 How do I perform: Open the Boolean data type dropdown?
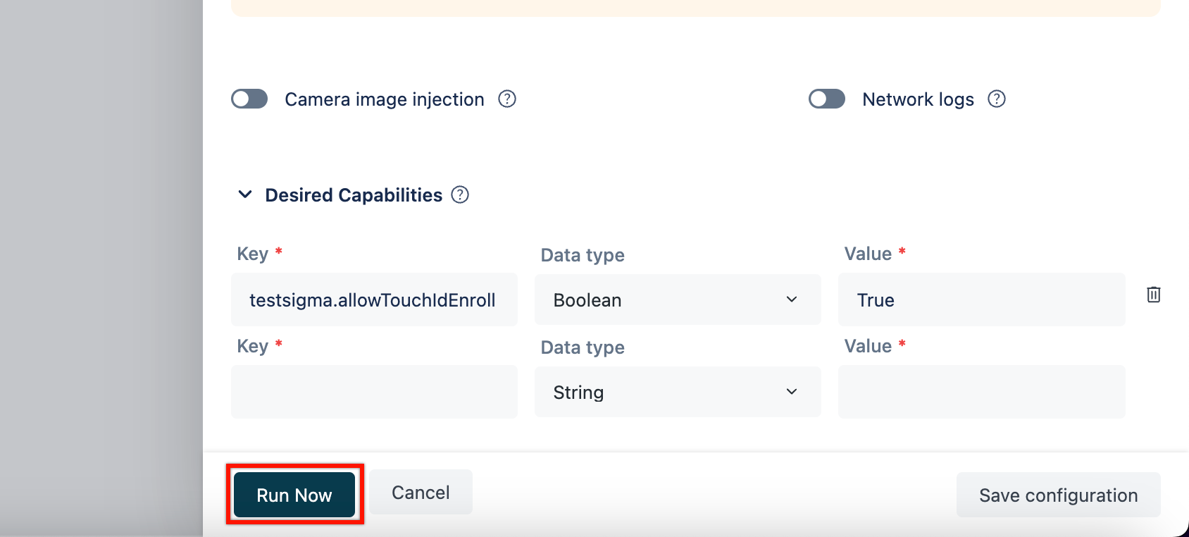click(678, 300)
